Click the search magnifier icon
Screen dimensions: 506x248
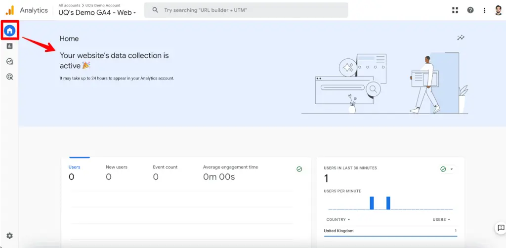tap(155, 10)
